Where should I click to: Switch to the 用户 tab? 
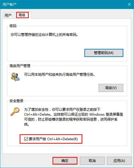click(x=8, y=15)
